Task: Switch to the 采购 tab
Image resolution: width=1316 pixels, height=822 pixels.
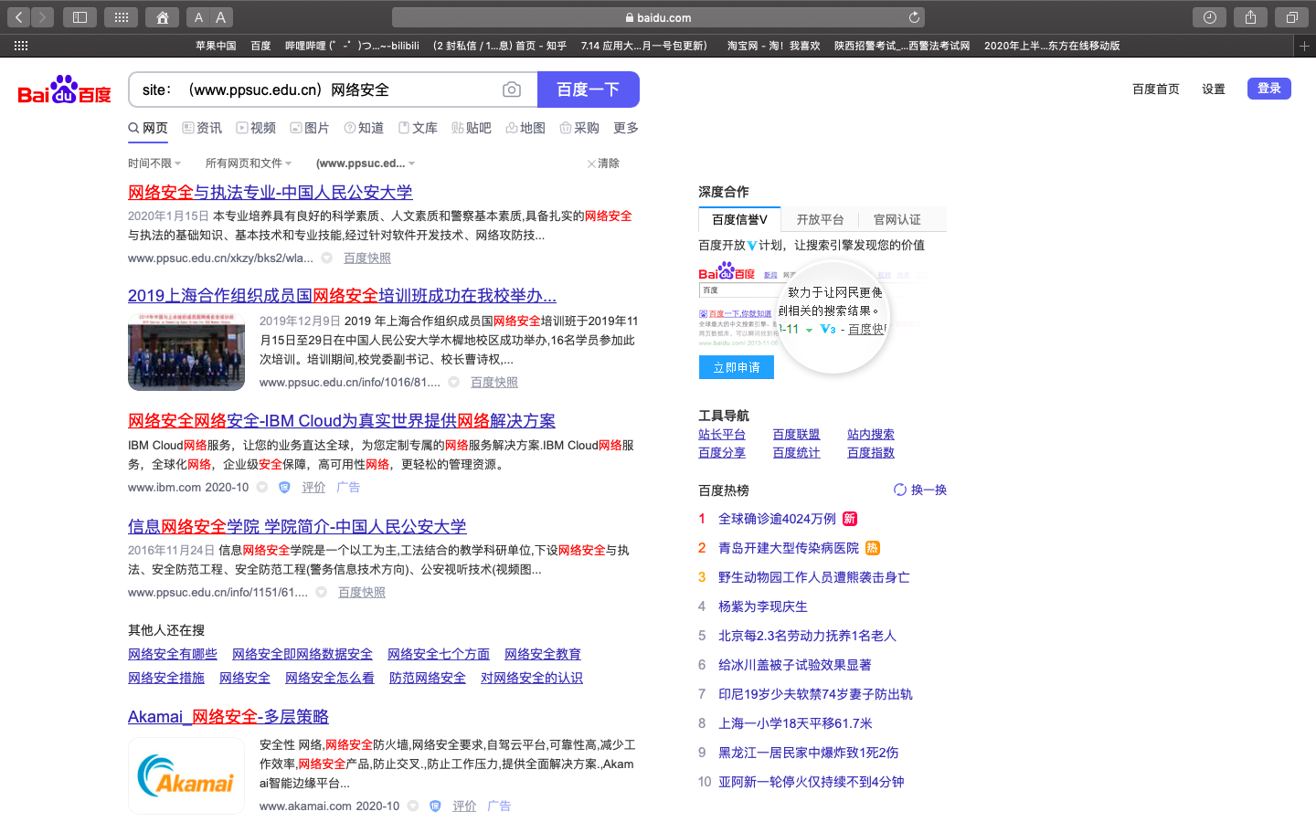Action: click(x=579, y=128)
